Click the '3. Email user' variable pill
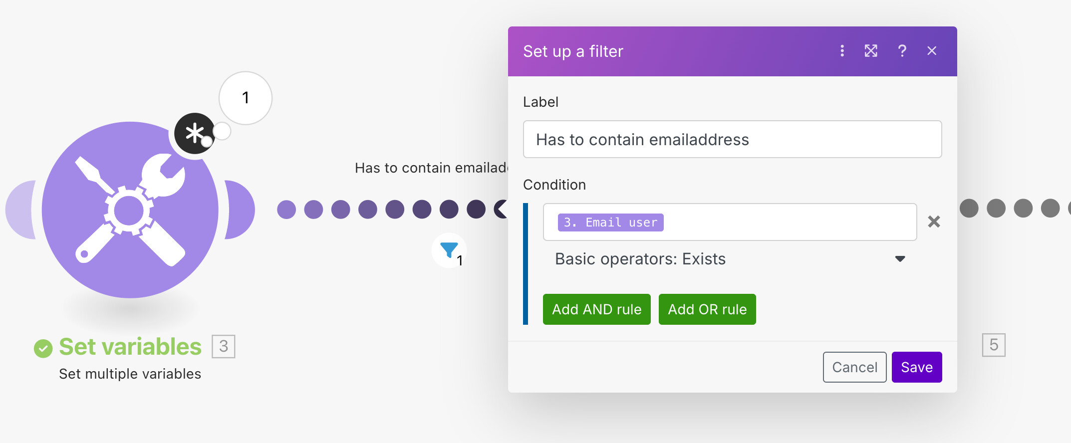This screenshot has width=1071, height=443. tap(611, 222)
